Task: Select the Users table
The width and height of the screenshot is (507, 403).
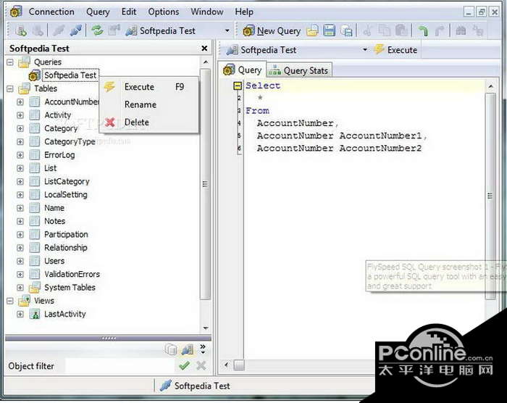Action: [54, 261]
